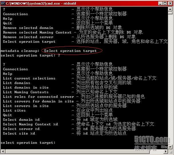Image resolution: width=174 pixels, height=155 pixels.
Task: Click 'metadata cleanup:' prompt text
Action: click(x=20, y=51)
